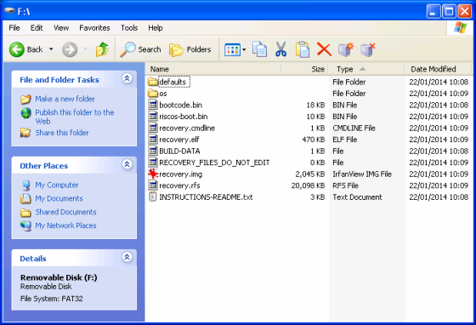Select the recovery.rfs file icon
This screenshot has height=325, width=476.
(x=153, y=185)
